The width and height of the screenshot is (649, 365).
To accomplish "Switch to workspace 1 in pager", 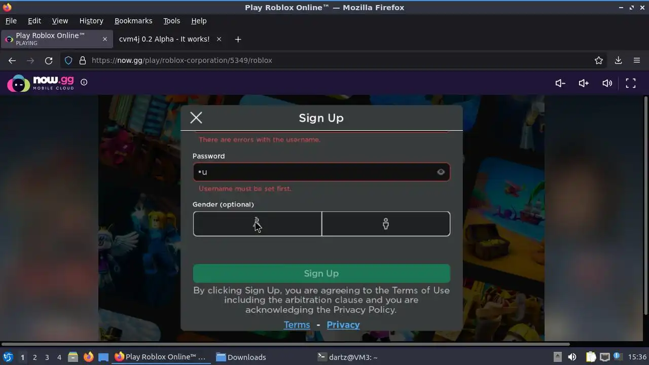I will pyautogui.click(x=22, y=357).
